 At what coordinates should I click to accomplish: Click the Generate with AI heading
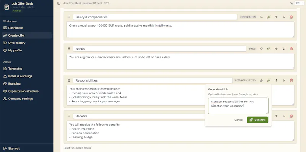pos(218,90)
